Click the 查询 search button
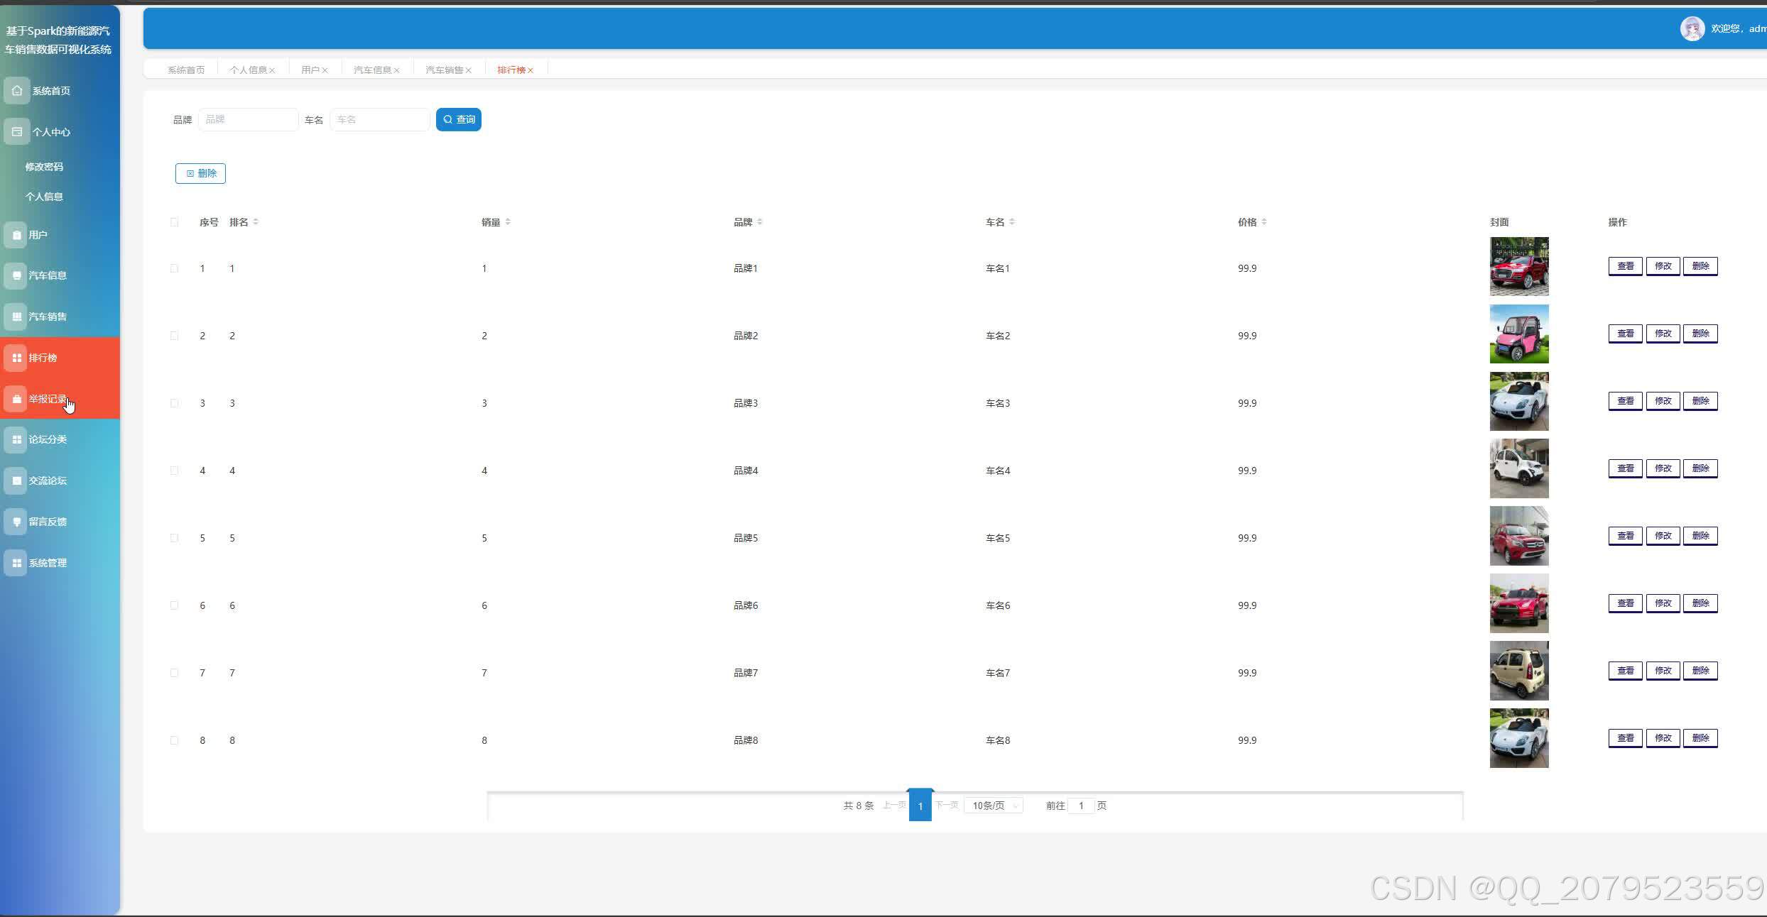The height and width of the screenshot is (917, 1767). coord(459,119)
